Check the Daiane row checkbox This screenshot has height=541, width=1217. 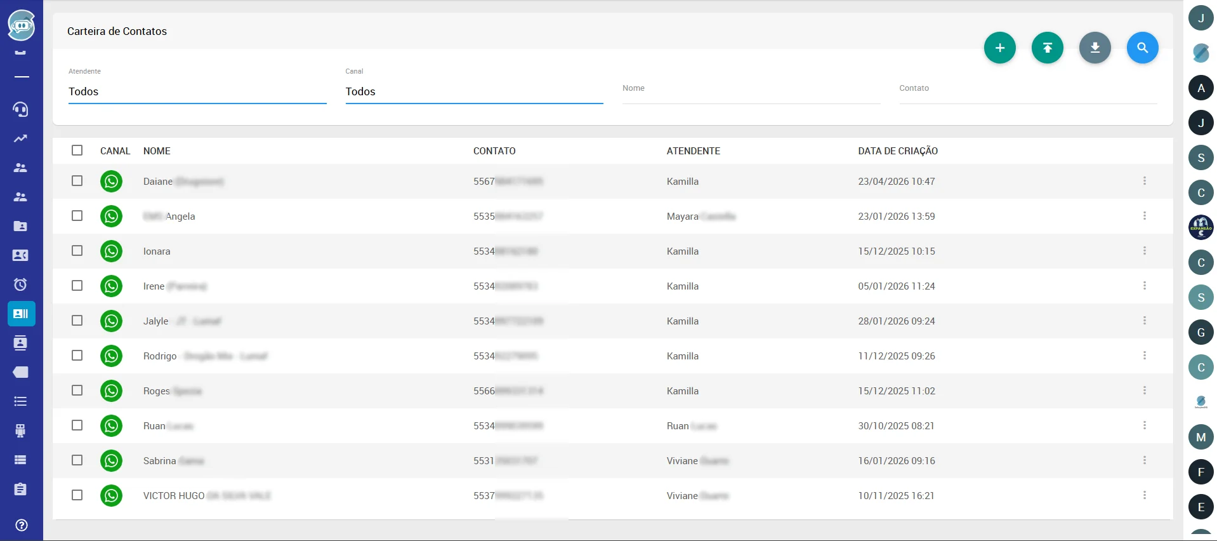tap(77, 181)
